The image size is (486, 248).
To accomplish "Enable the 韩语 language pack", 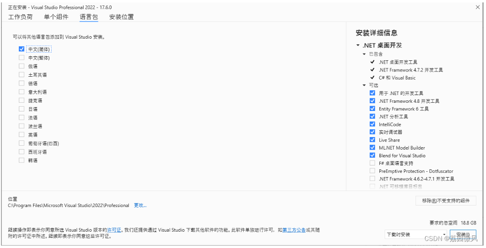I will click(21, 160).
